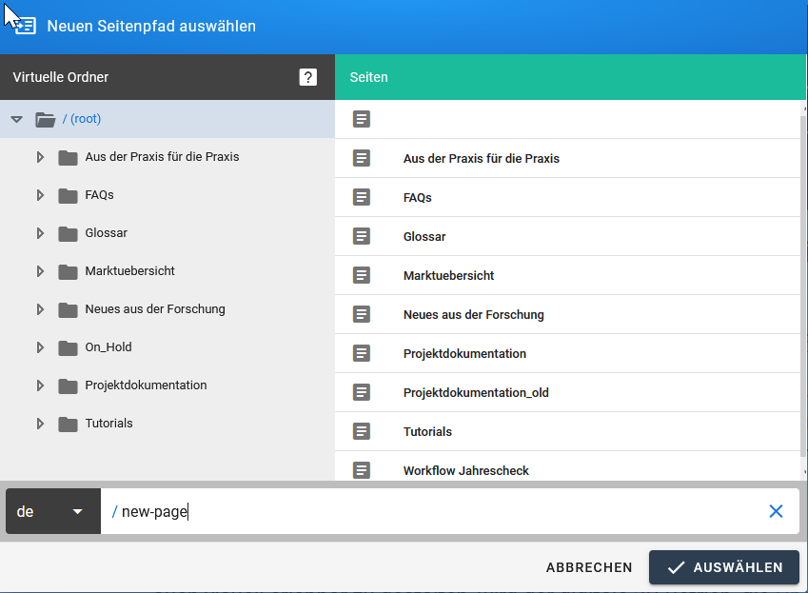Clear the page path with X icon
The height and width of the screenshot is (593, 808).
pyautogui.click(x=776, y=511)
